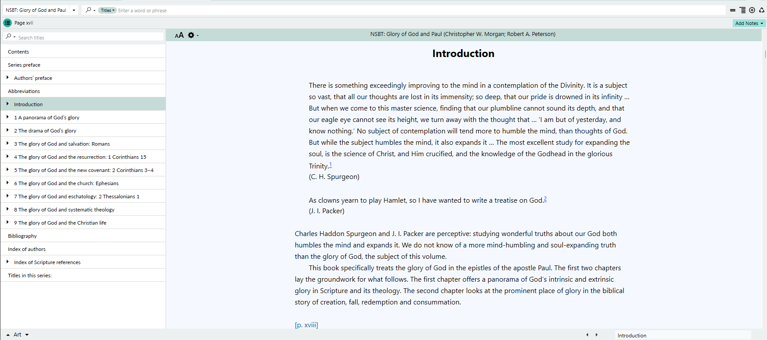Open the Index of authors entry
The image size is (767, 340).
[83, 249]
